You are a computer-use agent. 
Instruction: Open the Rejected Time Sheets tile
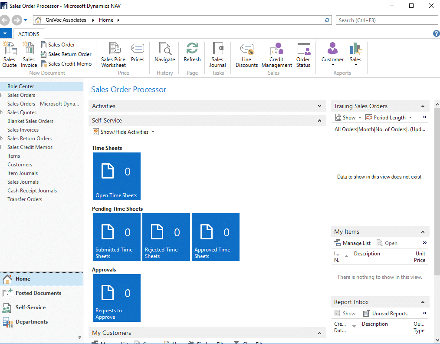(x=166, y=237)
